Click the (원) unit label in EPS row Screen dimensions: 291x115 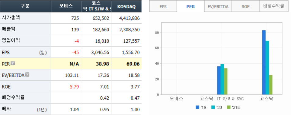tap(43, 53)
